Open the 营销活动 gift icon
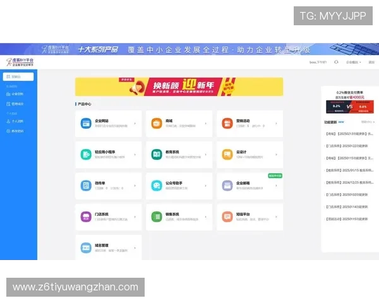 227,124
